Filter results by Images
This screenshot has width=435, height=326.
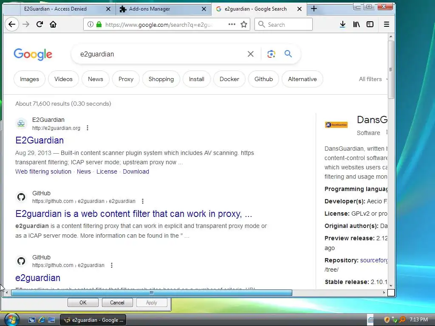[x=29, y=79]
